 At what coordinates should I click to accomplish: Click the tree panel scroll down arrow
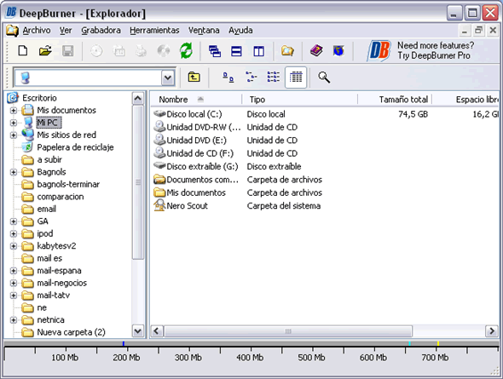click(138, 330)
